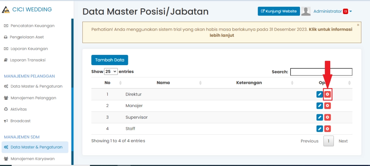
Task: Open Manajemen Pelanggan sidebar item
Action: coord(30,98)
